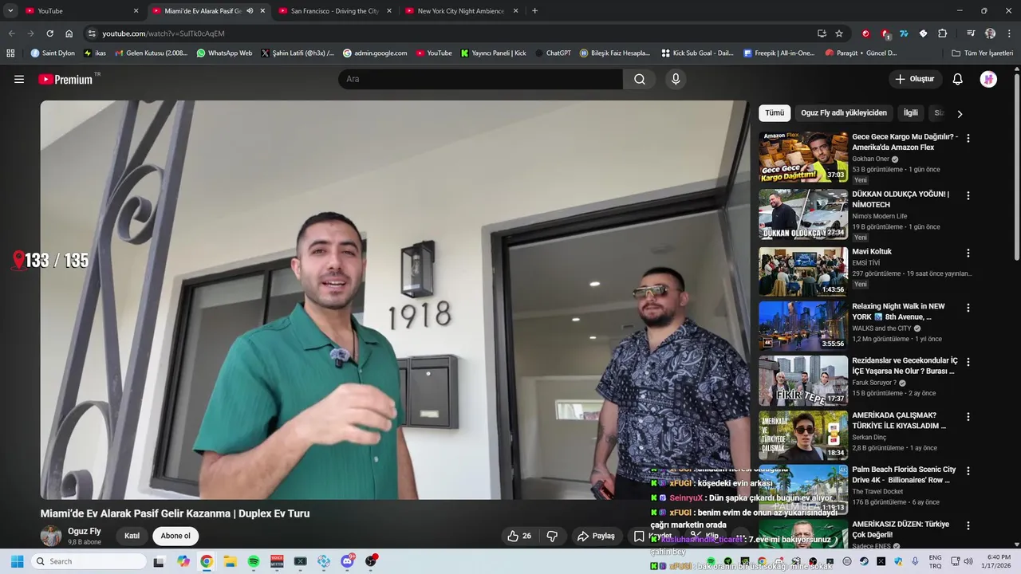Open options for Gece Gece Kargo video

968,138
